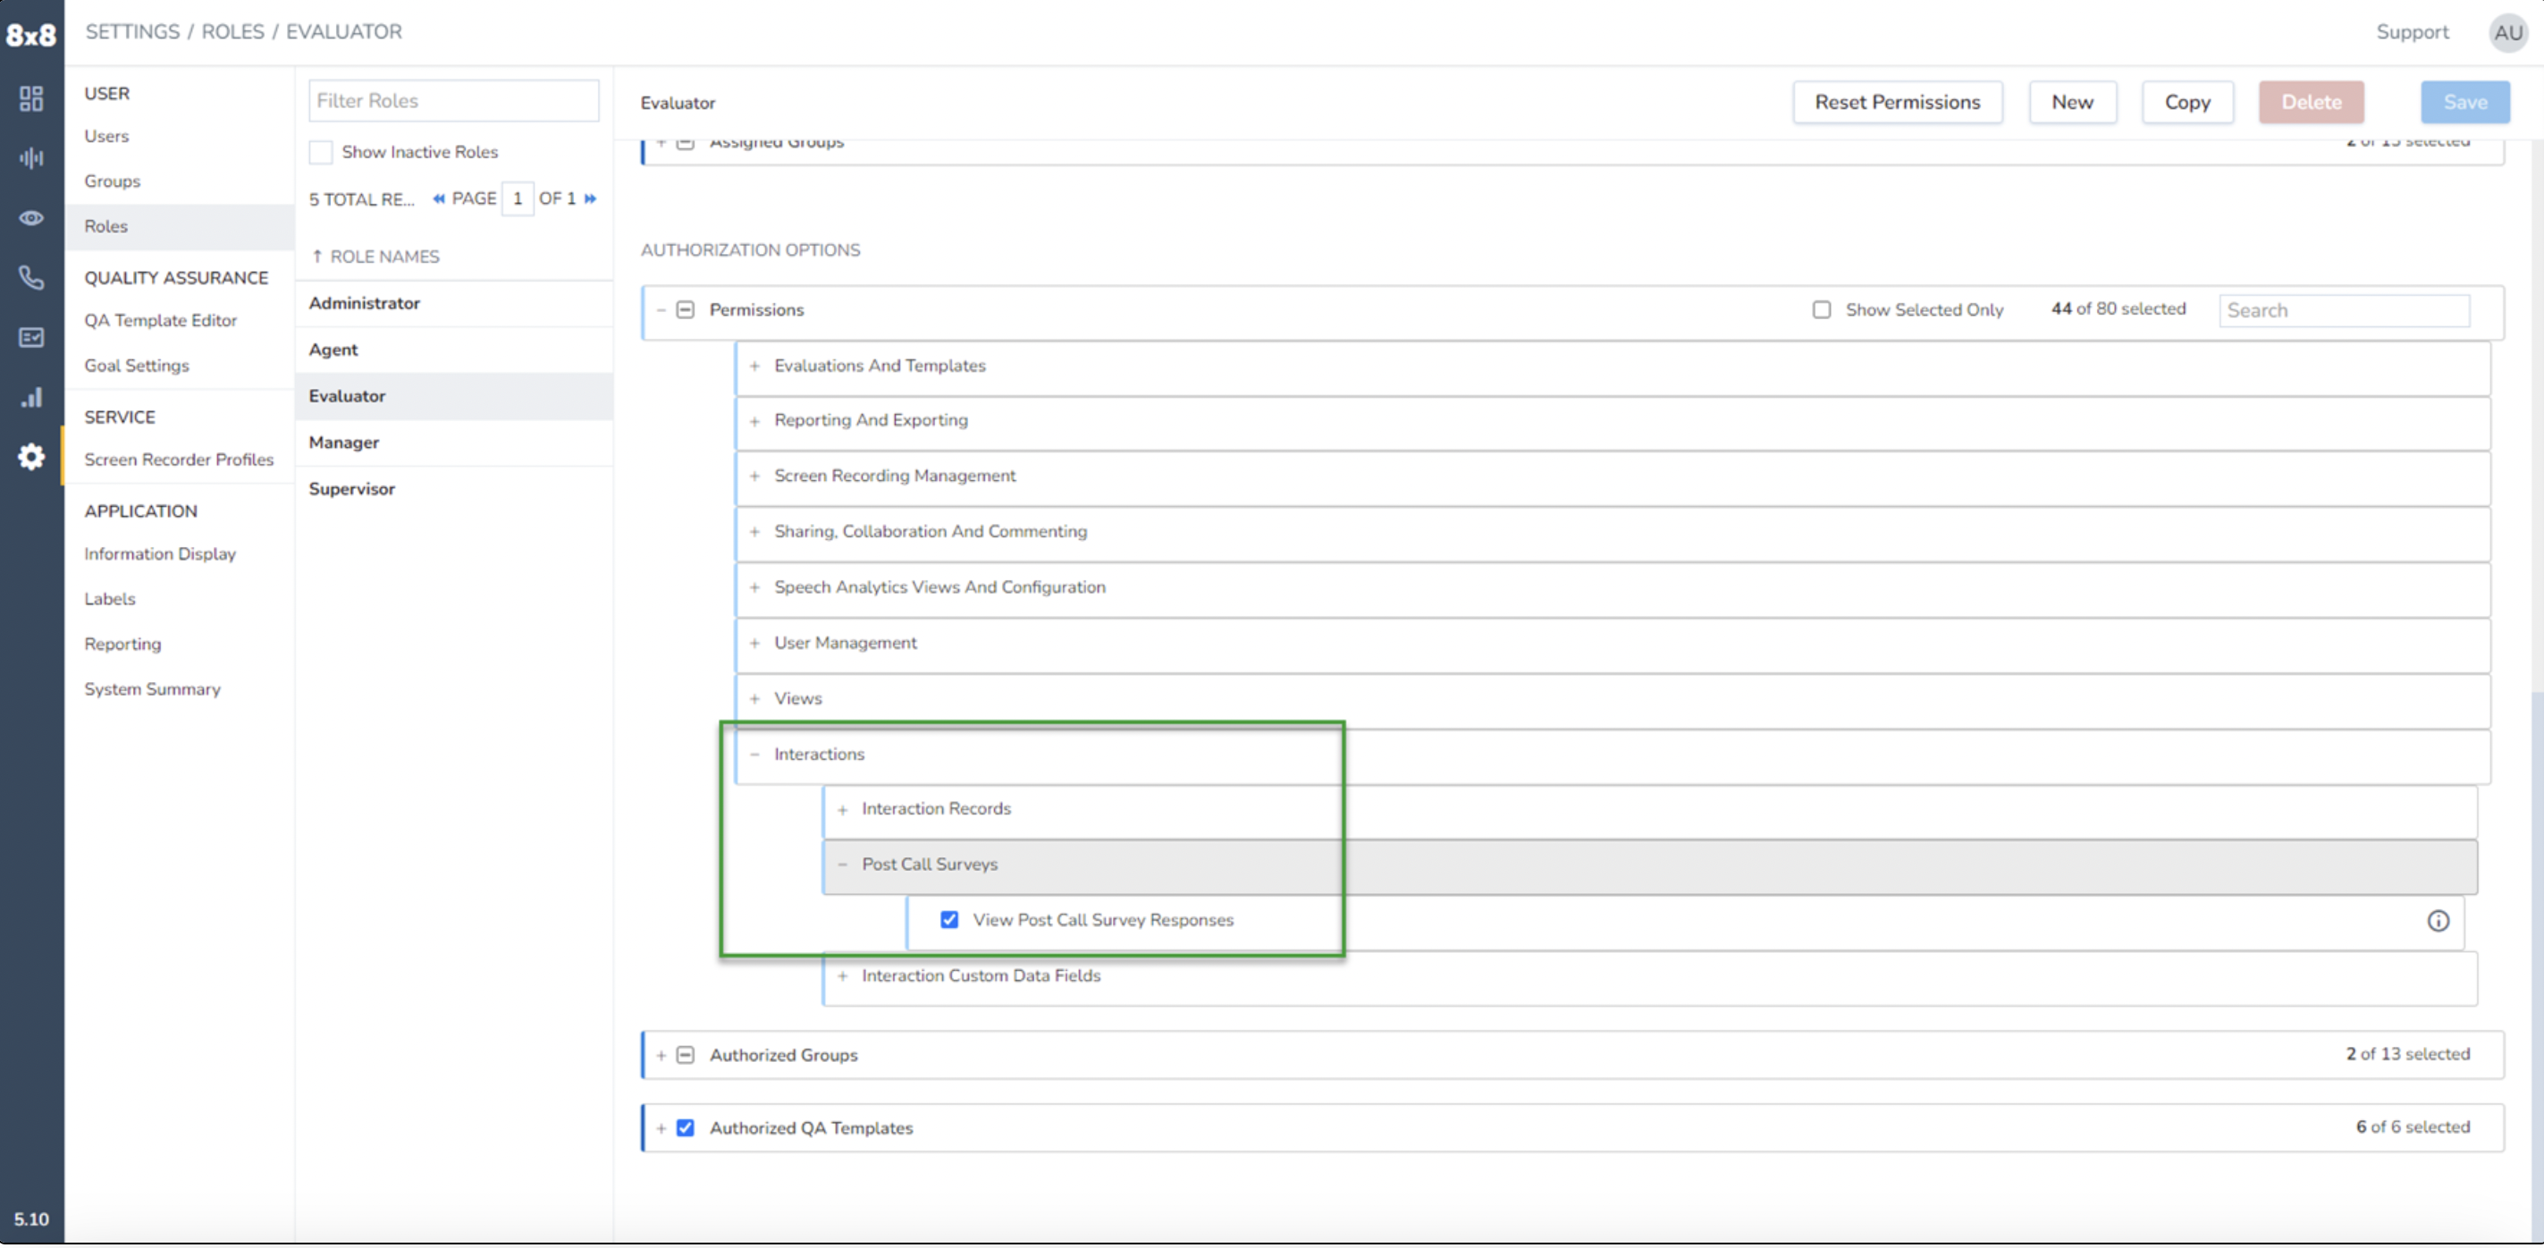Expand the Views permissions group
Screen dimensions: 2544x1248
click(x=754, y=699)
